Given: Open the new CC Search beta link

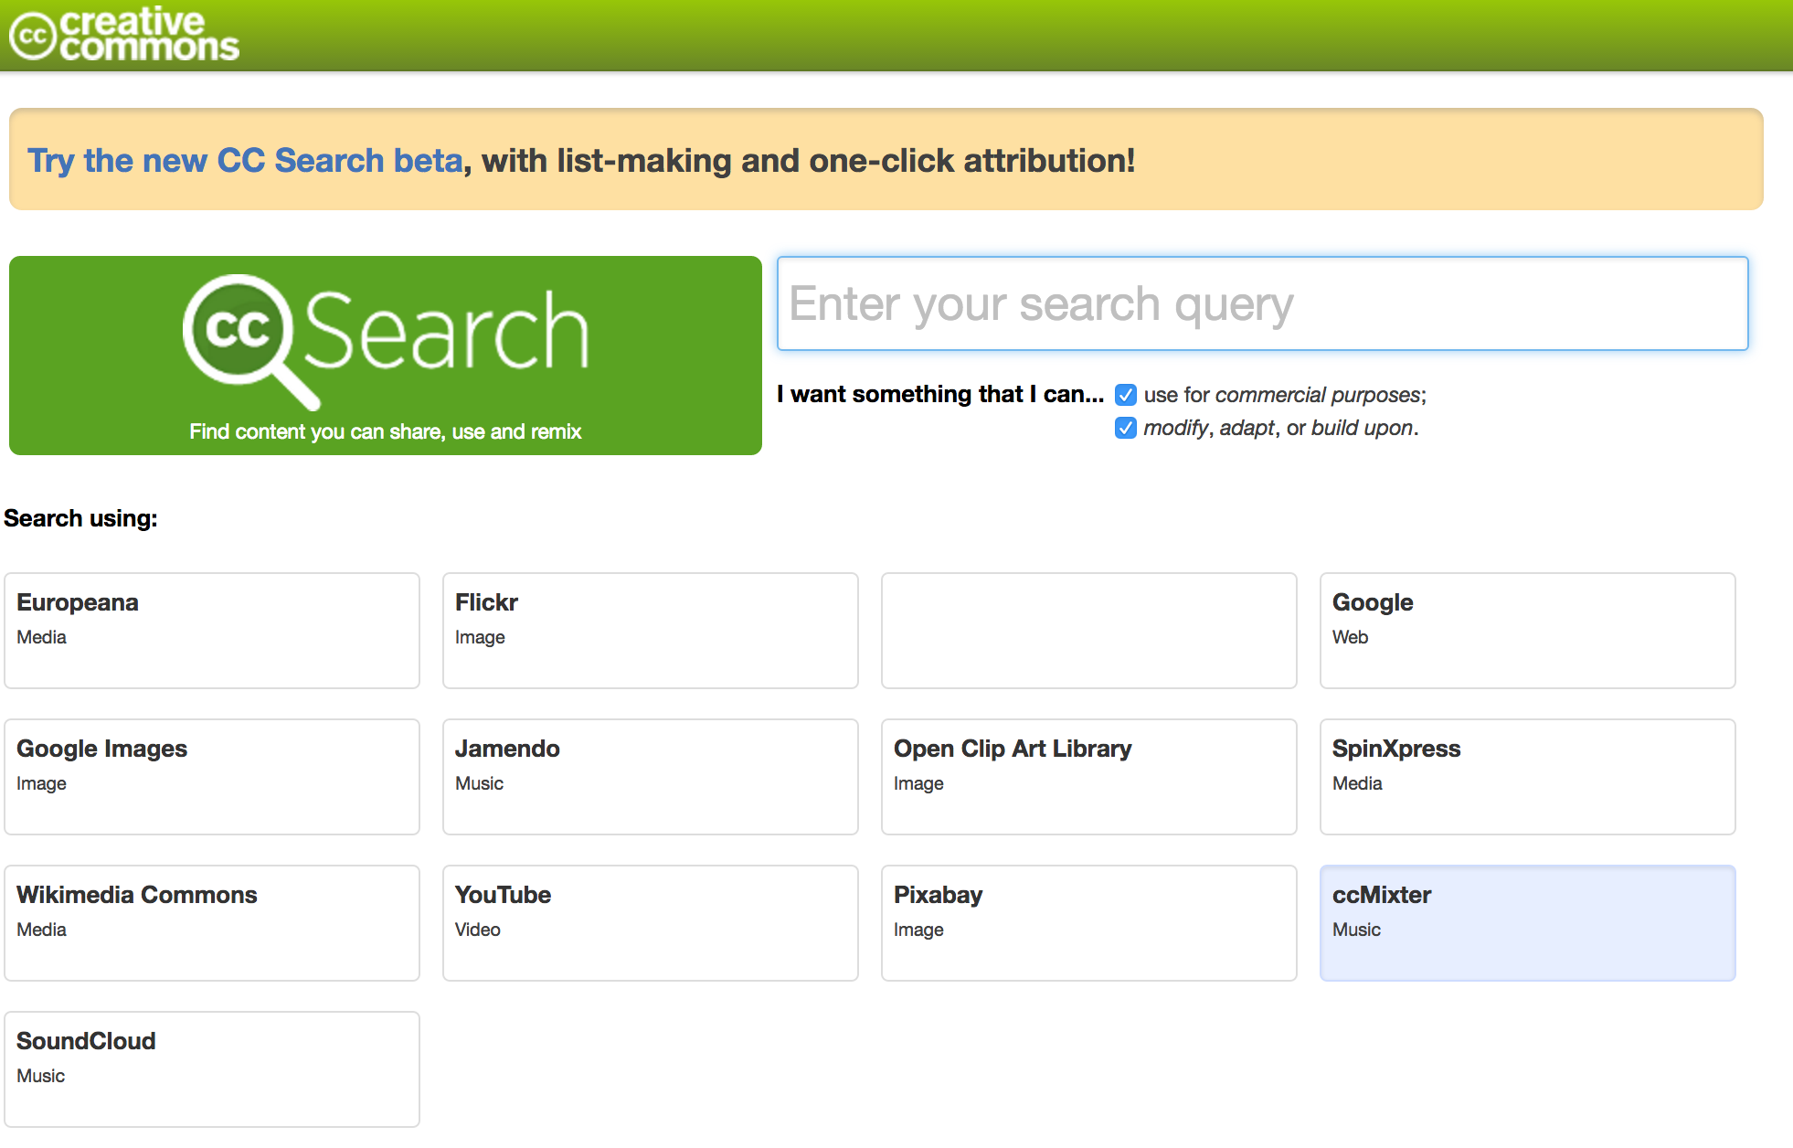Looking at the screenshot, I should (245, 161).
